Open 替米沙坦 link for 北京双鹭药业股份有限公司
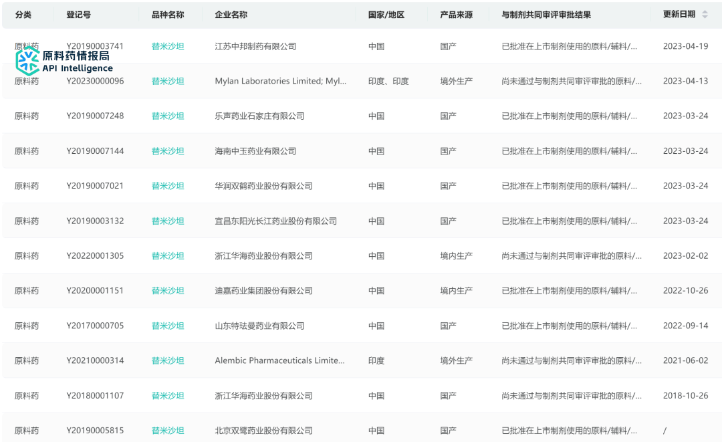The height and width of the screenshot is (442, 722). (168, 431)
